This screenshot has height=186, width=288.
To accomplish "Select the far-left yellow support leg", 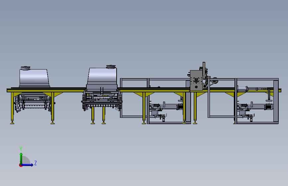I will pyautogui.click(x=12, y=108).
